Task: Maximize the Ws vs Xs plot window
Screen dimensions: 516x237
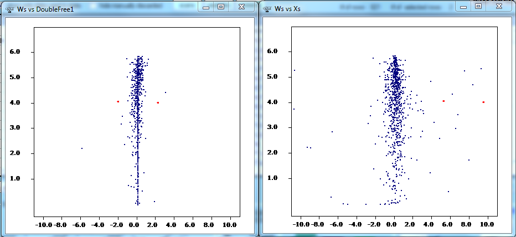Action: pyautogui.click(x=478, y=7)
